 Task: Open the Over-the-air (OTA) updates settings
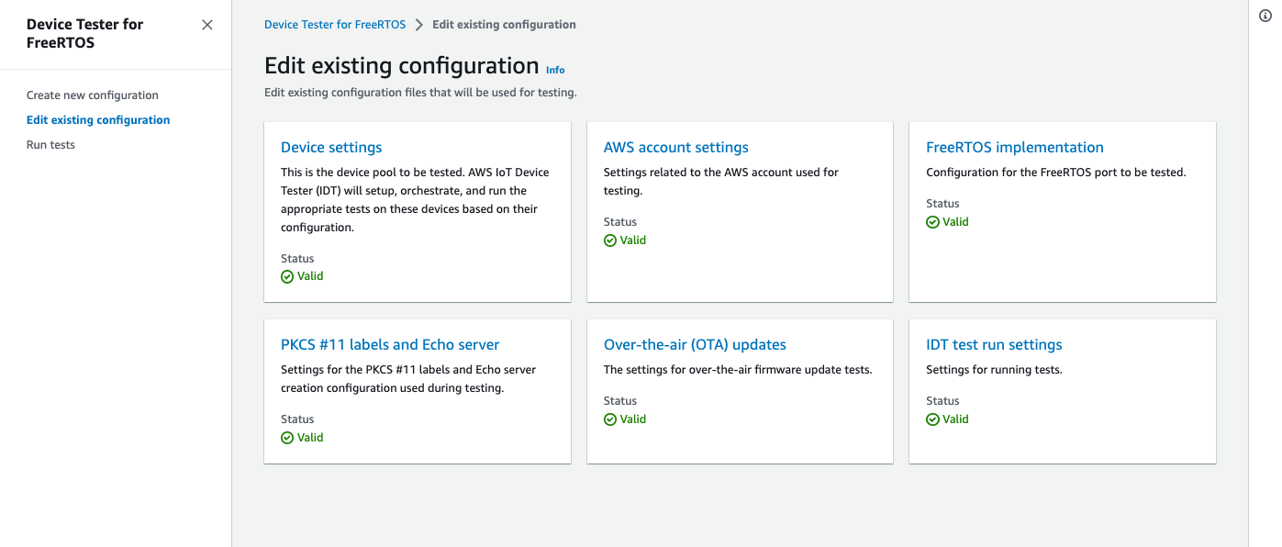pos(695,344)
